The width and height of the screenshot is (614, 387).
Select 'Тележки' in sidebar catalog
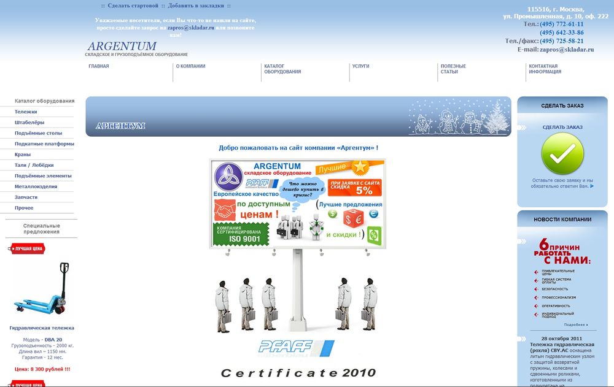coord(26,112)
